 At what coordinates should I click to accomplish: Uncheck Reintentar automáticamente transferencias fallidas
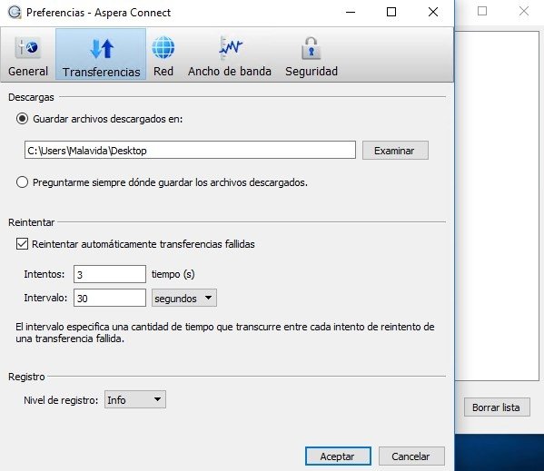coord(22,243)
